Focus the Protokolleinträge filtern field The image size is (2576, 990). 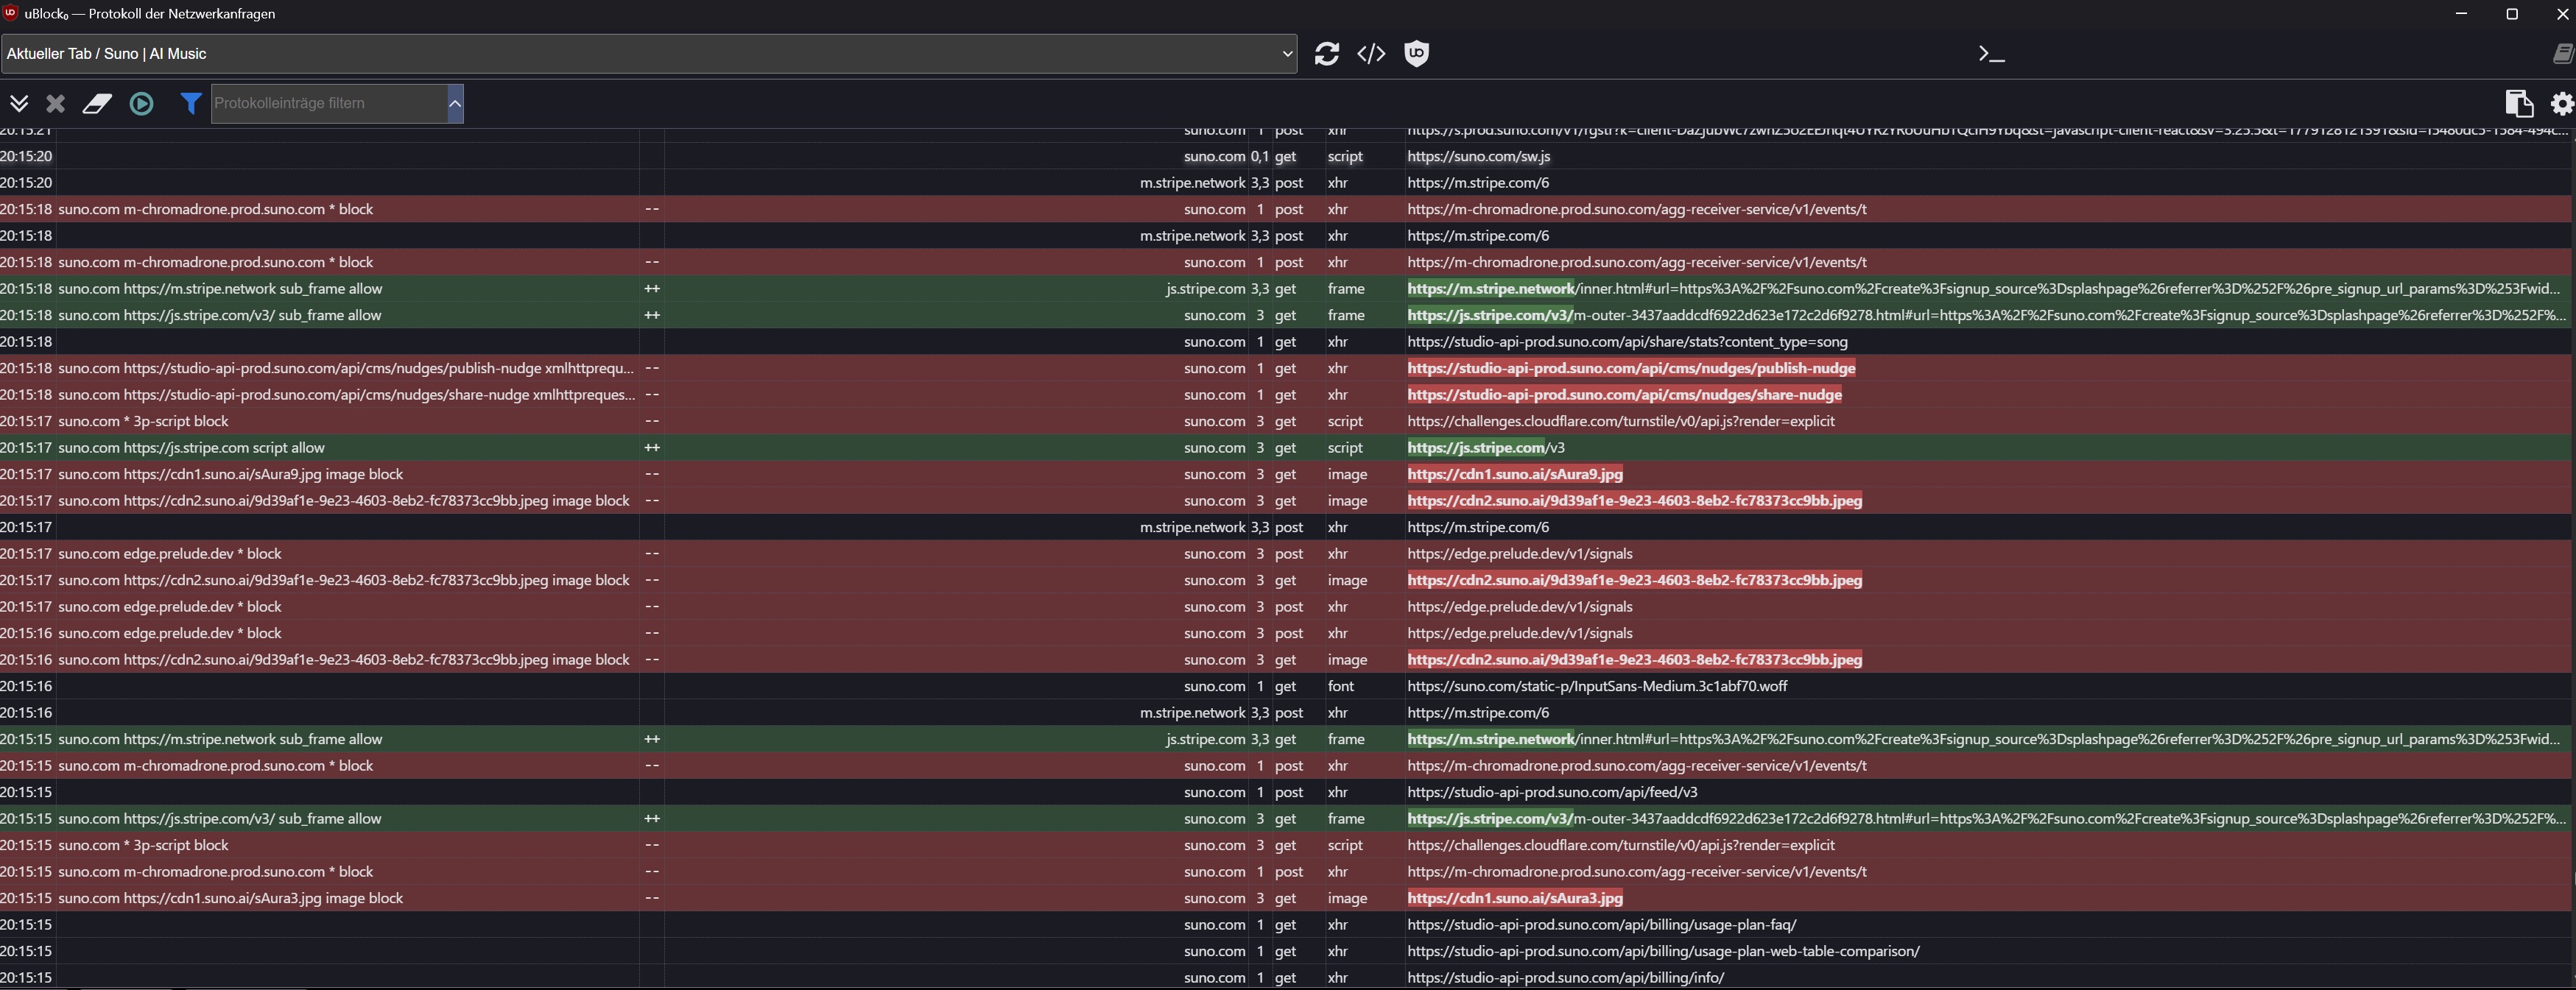[x=329, y=103]
